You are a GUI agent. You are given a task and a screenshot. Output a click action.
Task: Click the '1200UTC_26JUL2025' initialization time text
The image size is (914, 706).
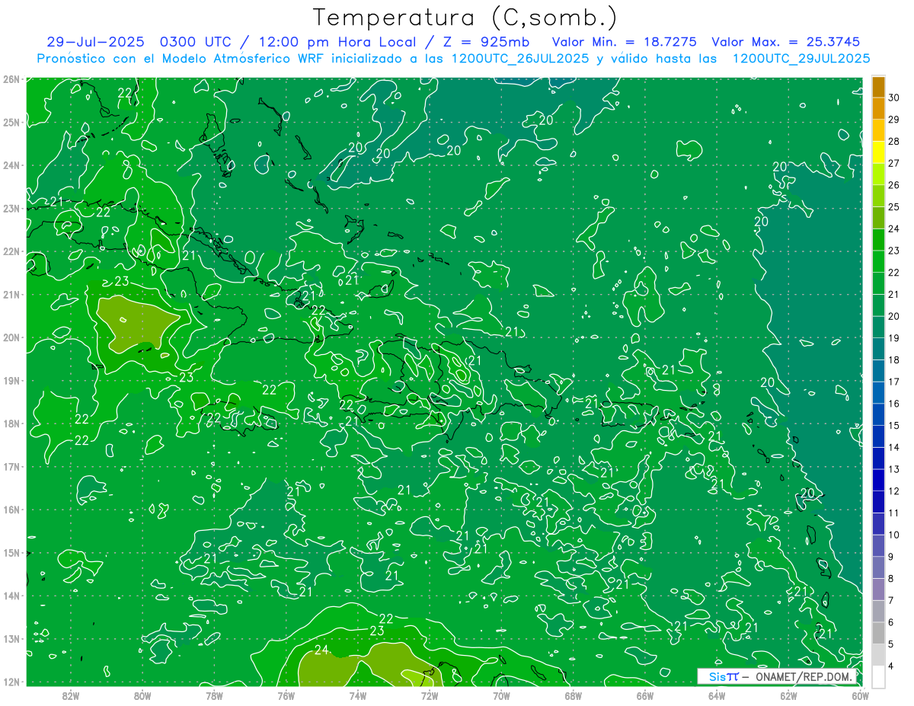click(520, 59)
